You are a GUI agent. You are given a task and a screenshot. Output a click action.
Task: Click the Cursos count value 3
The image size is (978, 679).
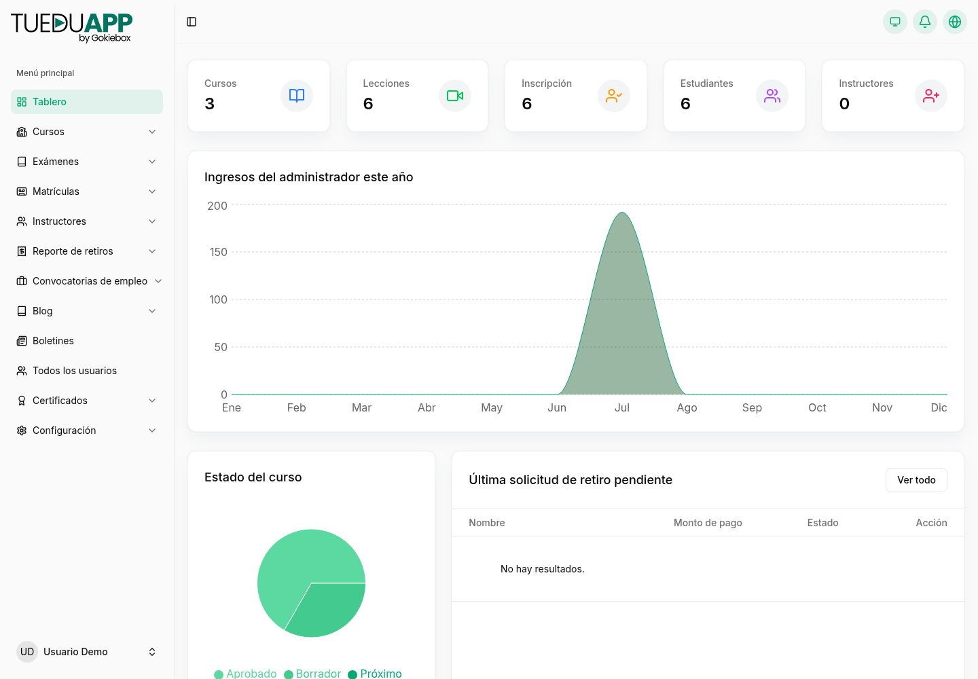click(210, 104)
